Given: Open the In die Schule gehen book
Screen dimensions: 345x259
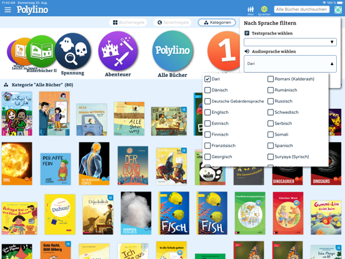Looking at the screenshot, I should click(x=171, y=250).
